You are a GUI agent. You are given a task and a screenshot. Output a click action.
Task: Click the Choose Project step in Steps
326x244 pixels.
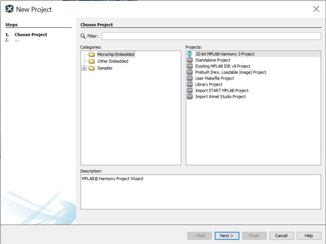[31, 35]
